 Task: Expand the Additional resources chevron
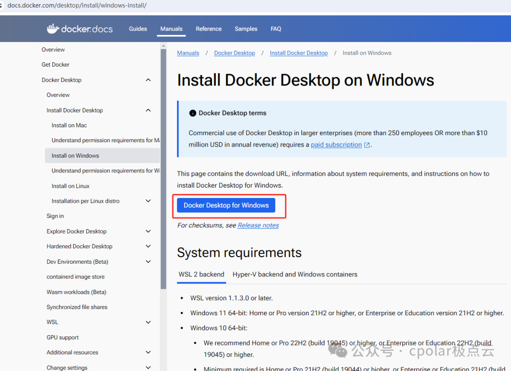click(x=148, y=352)
